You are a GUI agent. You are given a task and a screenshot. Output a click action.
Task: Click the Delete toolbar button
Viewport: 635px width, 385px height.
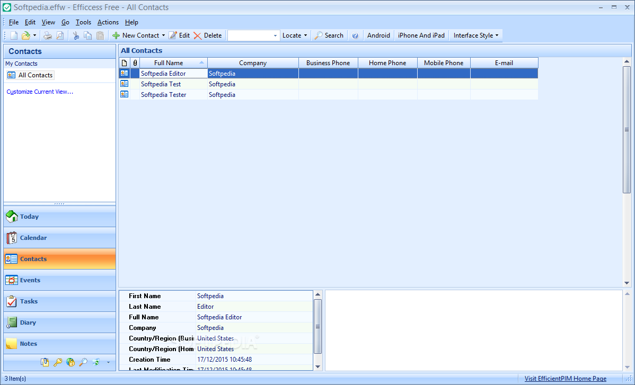(208, 35)
